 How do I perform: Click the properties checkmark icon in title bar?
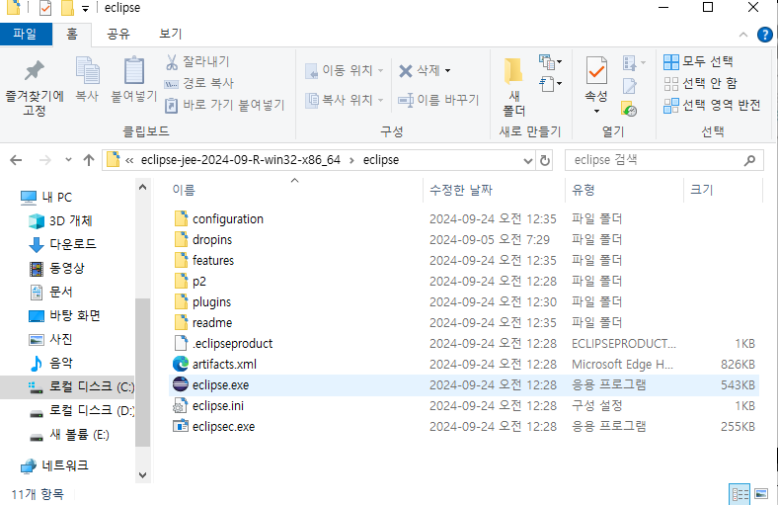[x=45, y=8]
